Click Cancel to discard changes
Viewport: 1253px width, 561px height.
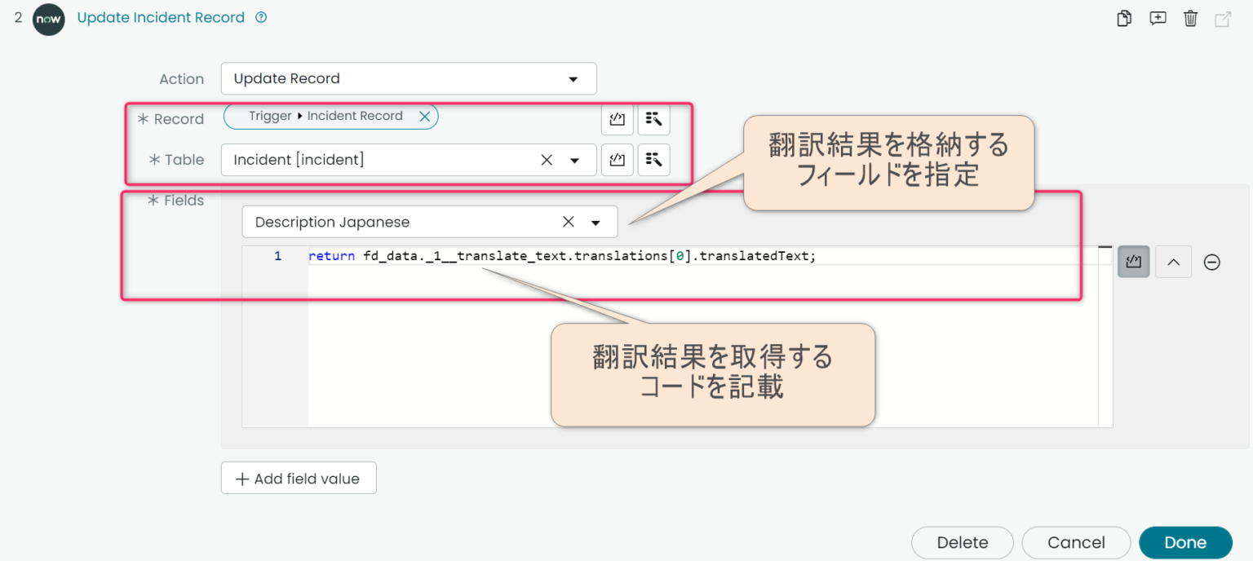pos(1076,542)
